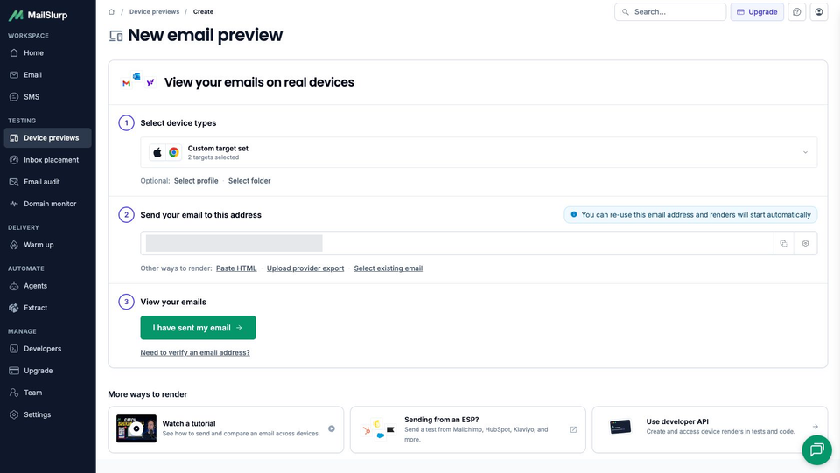840x473 pixels.
Task: Click the dropdown chevron for device types
Action: (x=805, y=152)
